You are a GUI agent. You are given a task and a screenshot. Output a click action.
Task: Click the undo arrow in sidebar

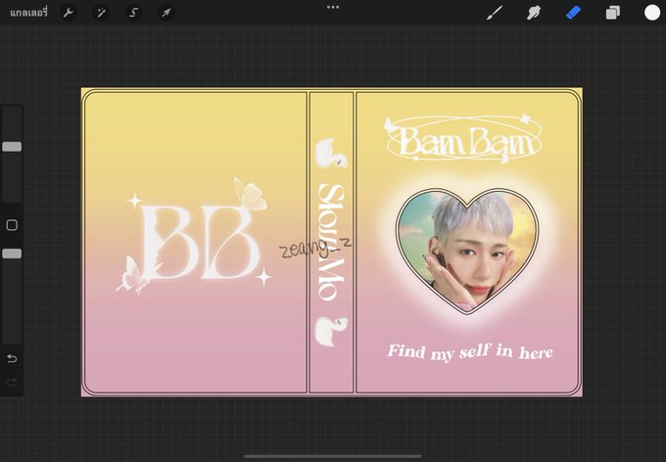click(12, 359)
